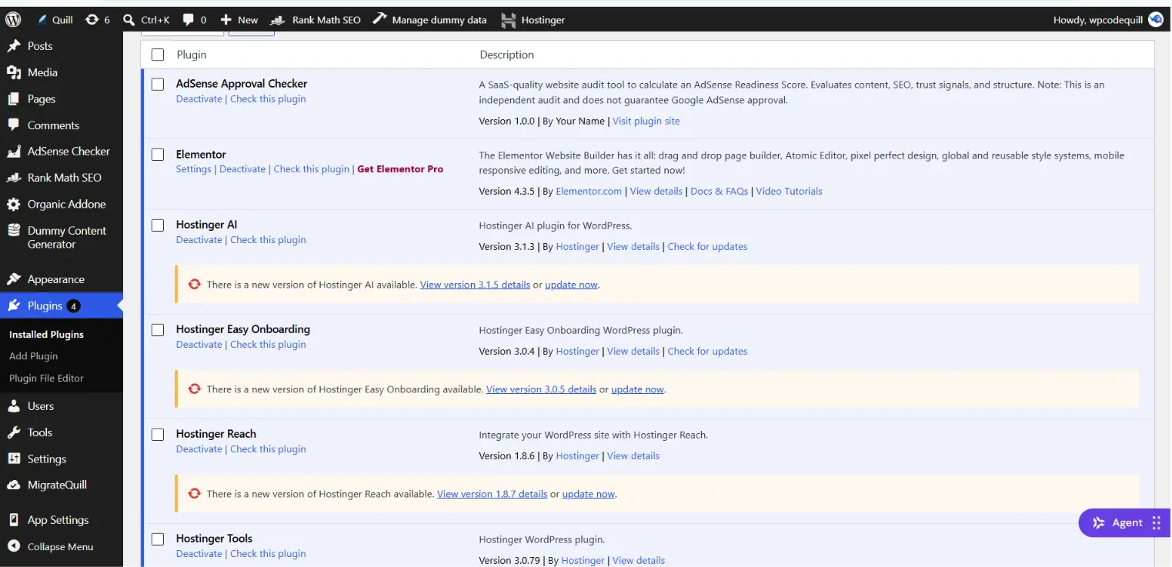Click the updates icon showing 6
1172x567 pixels.
[x=98, y=19]
